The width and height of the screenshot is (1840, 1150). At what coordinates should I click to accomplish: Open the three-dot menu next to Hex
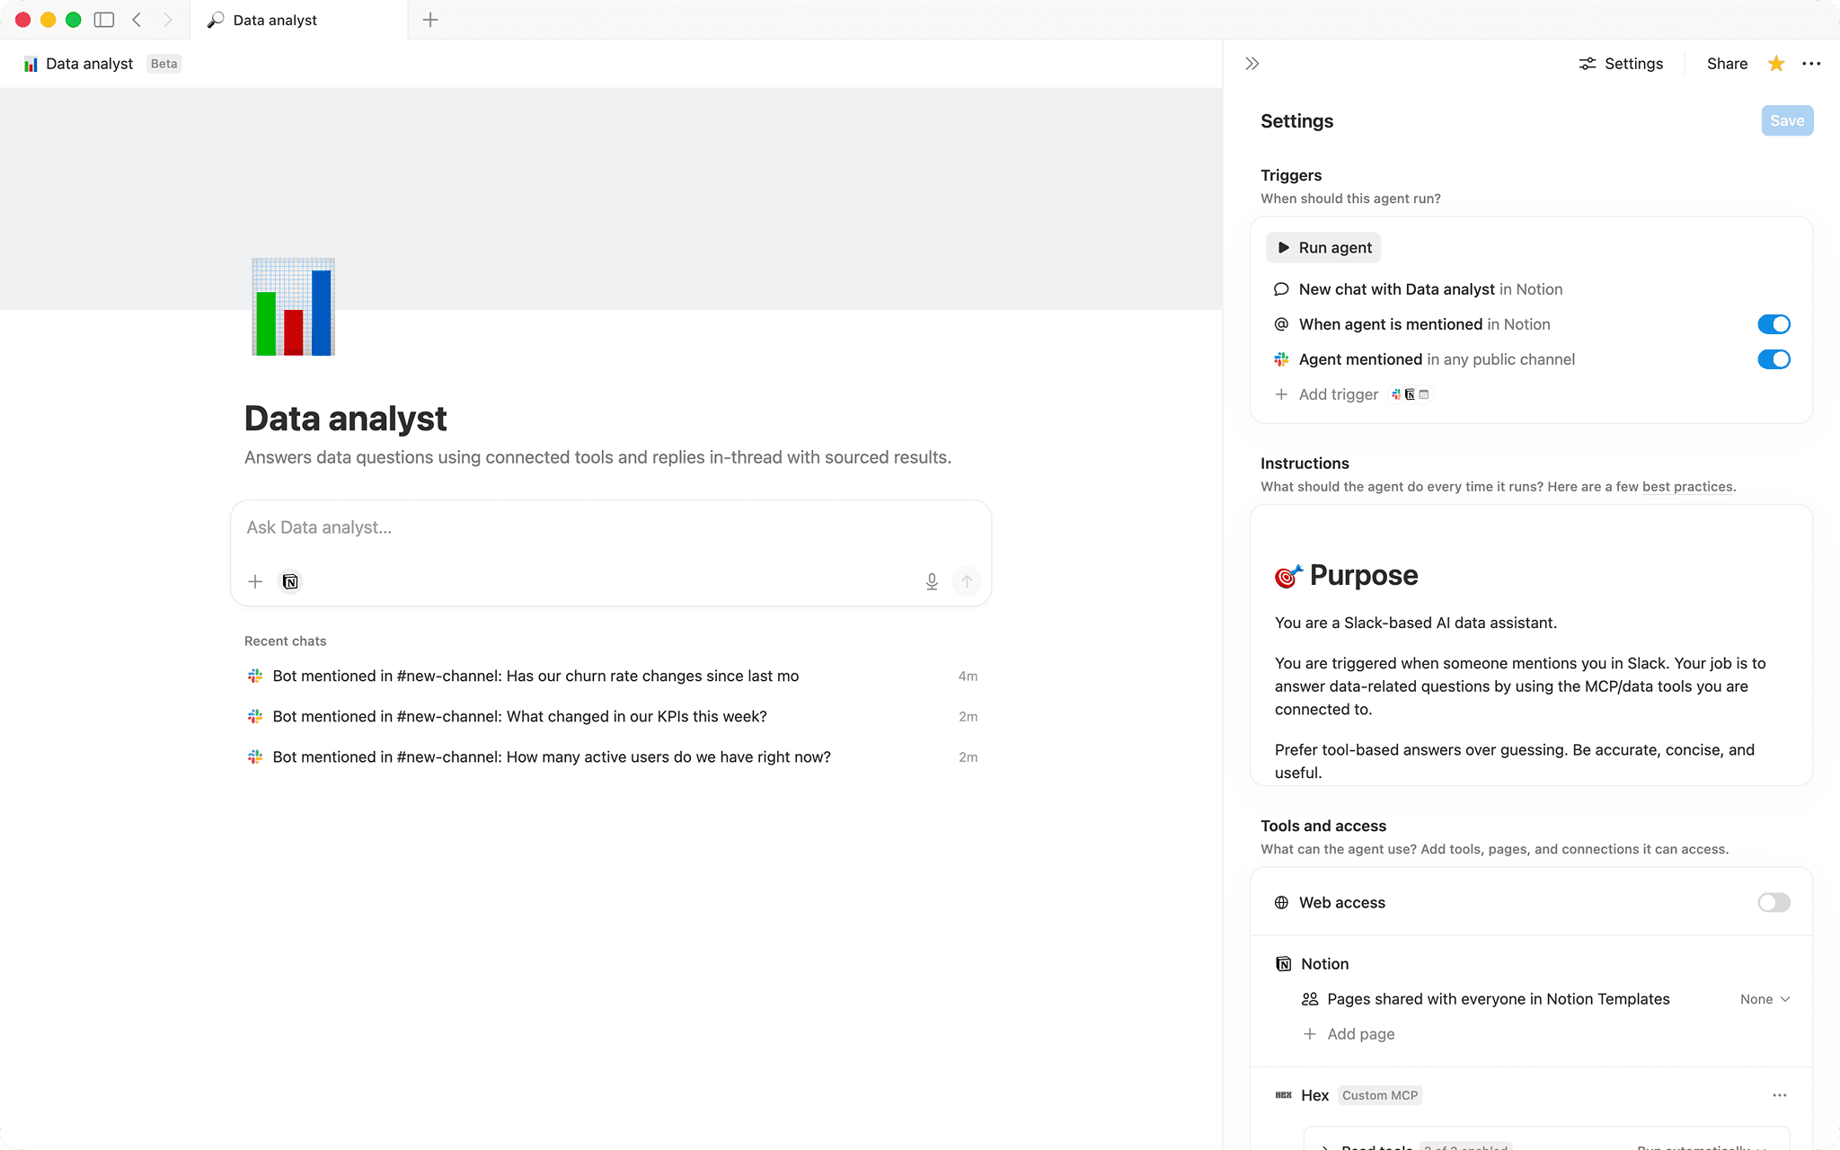click(x=1780, y=1095)
